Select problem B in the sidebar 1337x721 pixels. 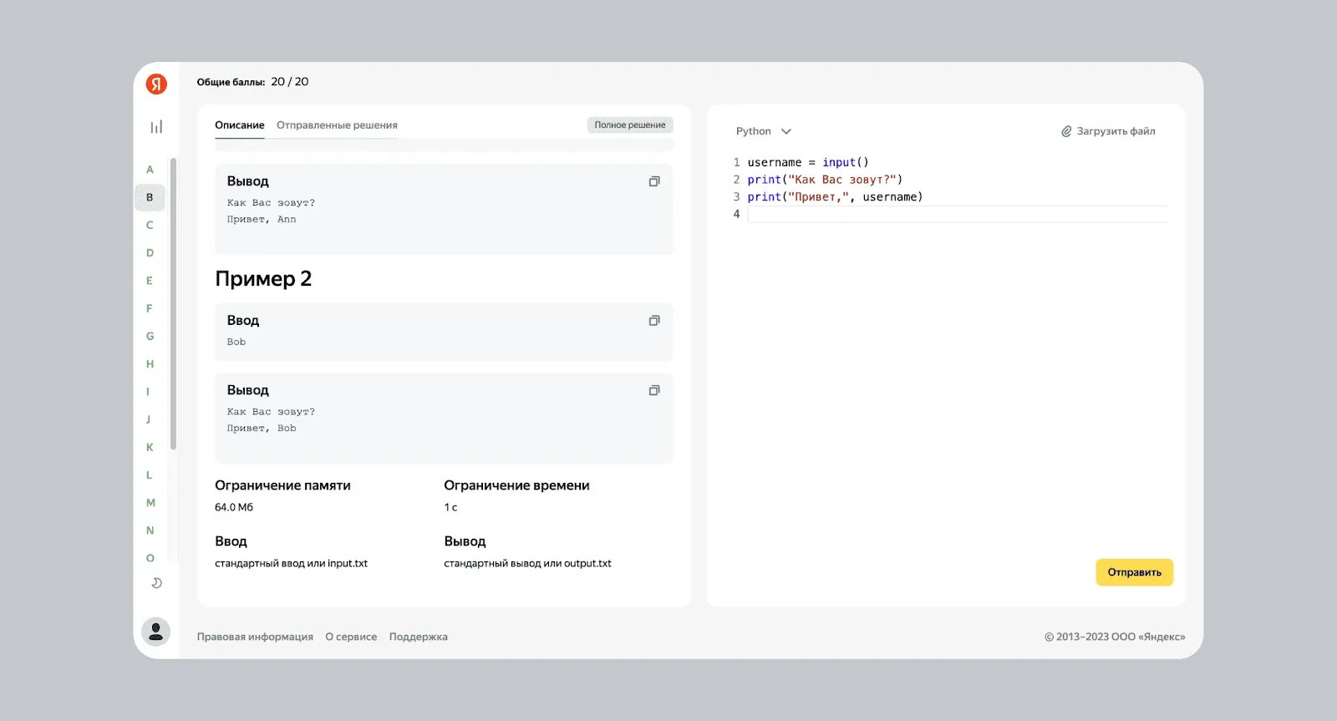(150, 197)
